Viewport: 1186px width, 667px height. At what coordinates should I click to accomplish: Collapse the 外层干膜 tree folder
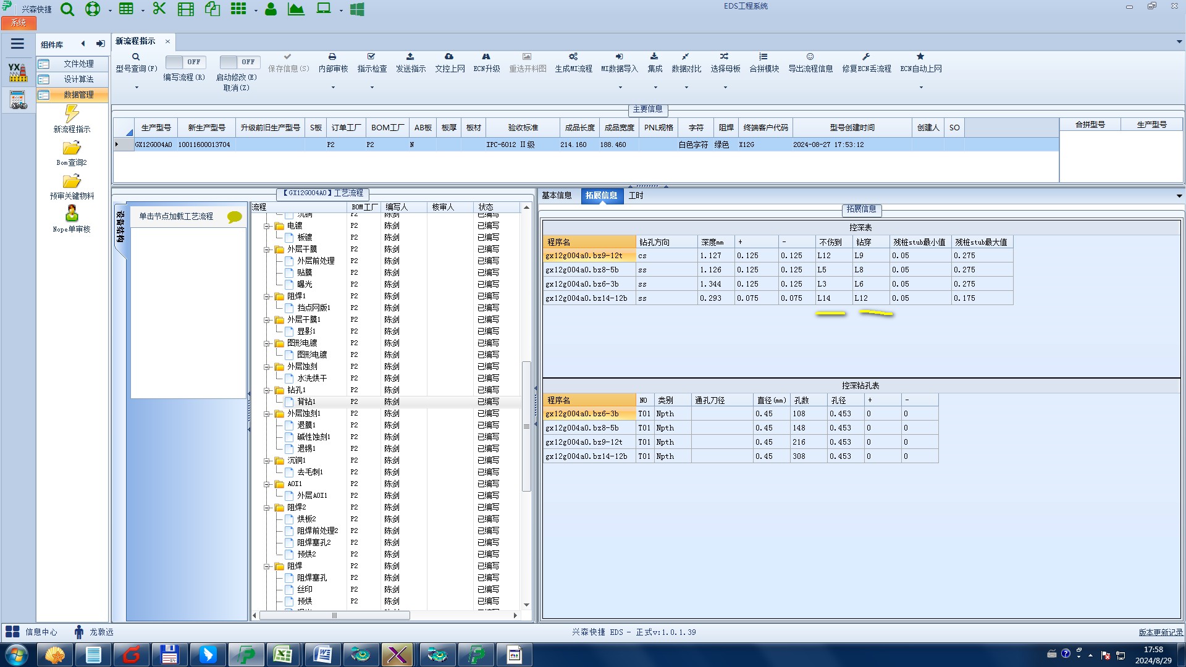pos(267,250)
